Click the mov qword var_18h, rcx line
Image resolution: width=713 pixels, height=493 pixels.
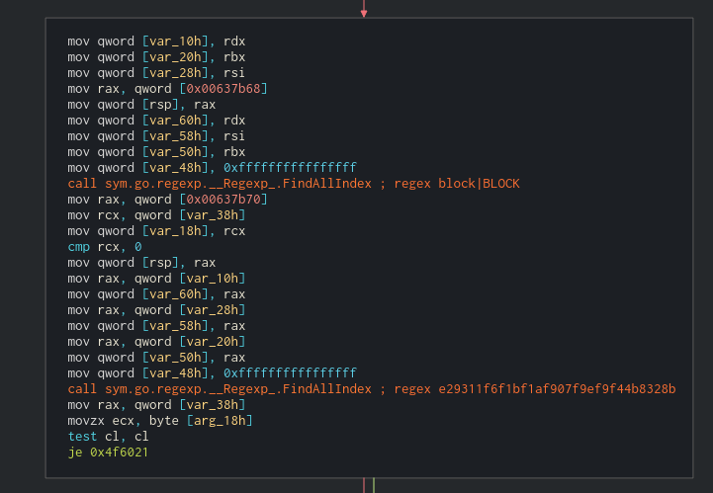click(156, 231)
